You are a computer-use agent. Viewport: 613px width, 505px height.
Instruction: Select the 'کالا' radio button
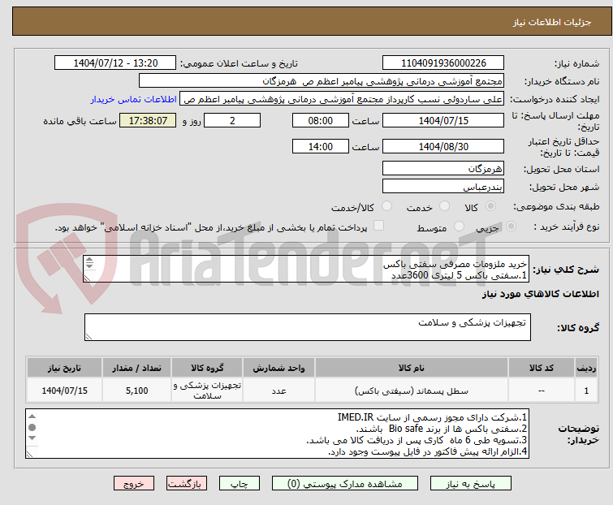[490, 206]
